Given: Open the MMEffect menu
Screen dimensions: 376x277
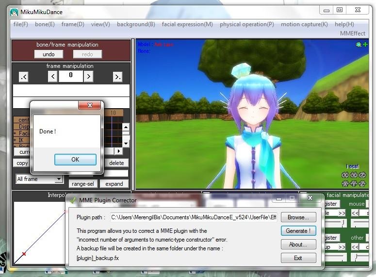Looking at the screenshot, I should click(x=353, y=33).
